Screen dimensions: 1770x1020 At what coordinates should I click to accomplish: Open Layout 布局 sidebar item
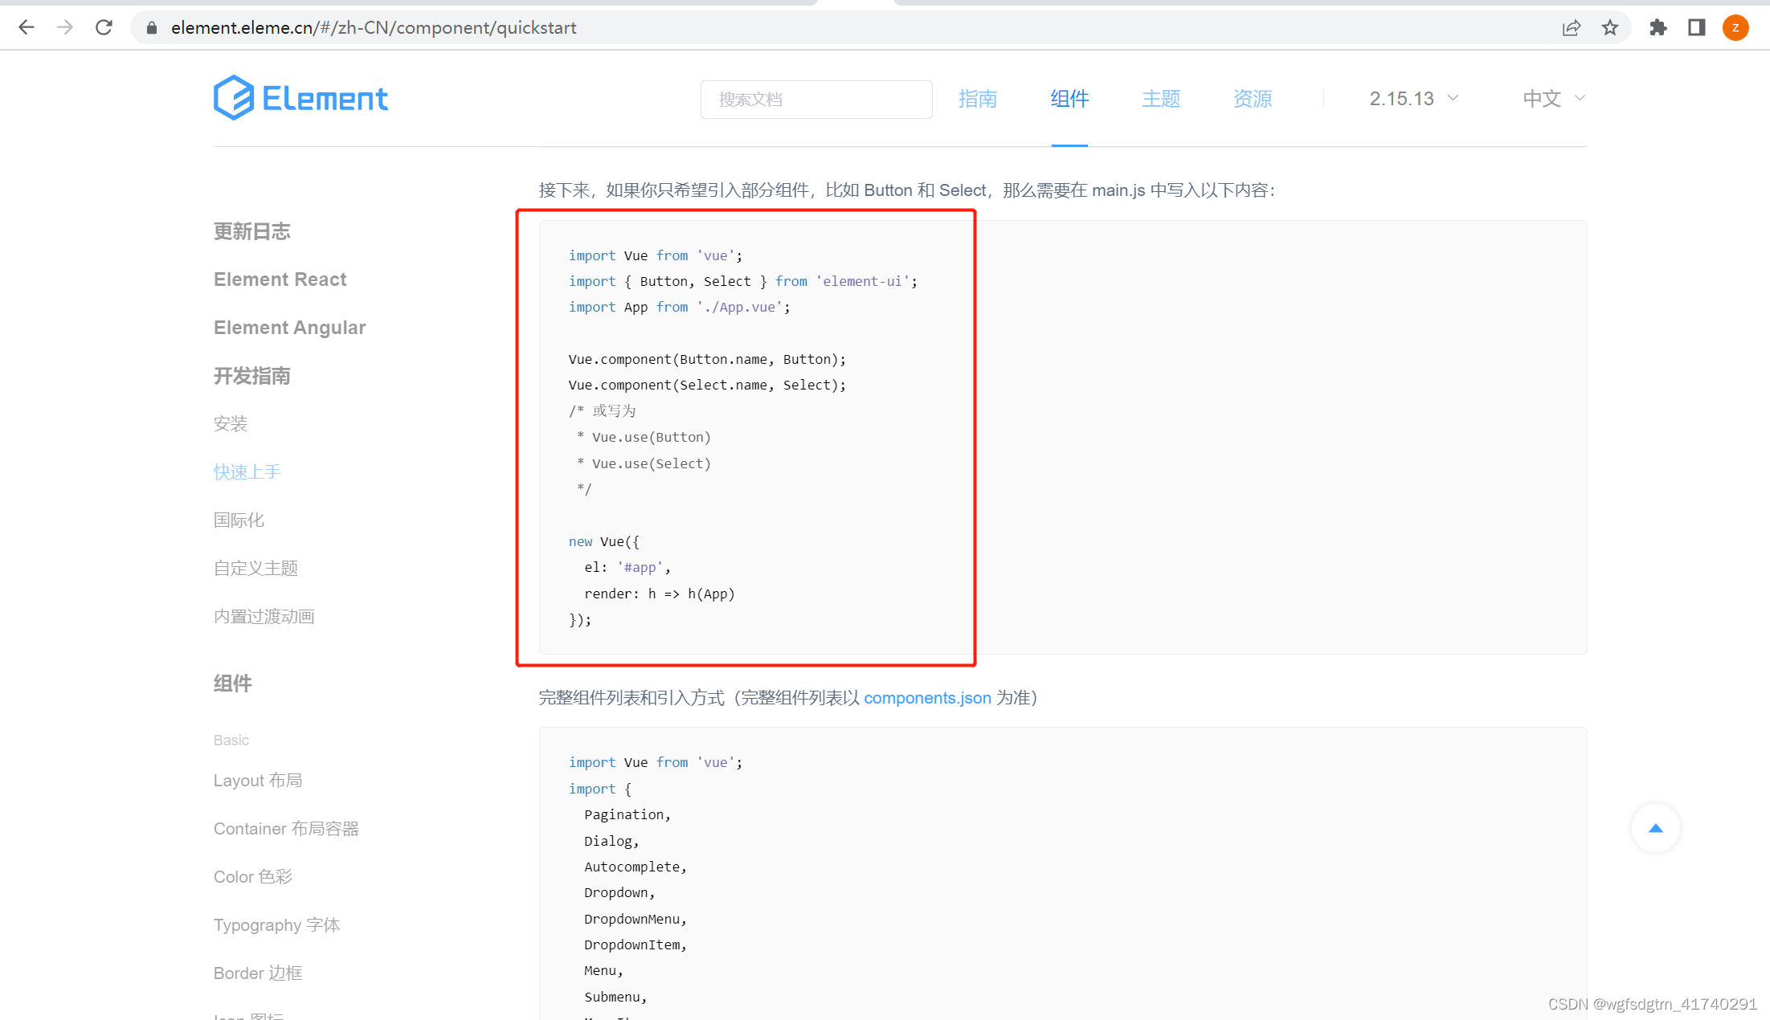(x=258, y=780)
